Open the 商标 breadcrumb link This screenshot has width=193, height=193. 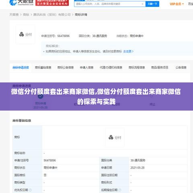pyautogui.click(x=26, y=14)
